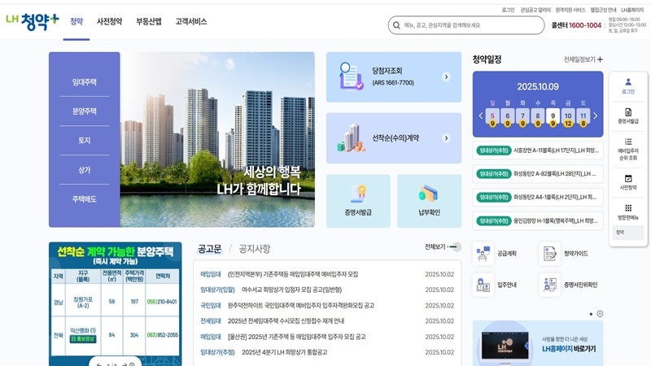Select the 청약 top menu

click(x=76, y=22)
